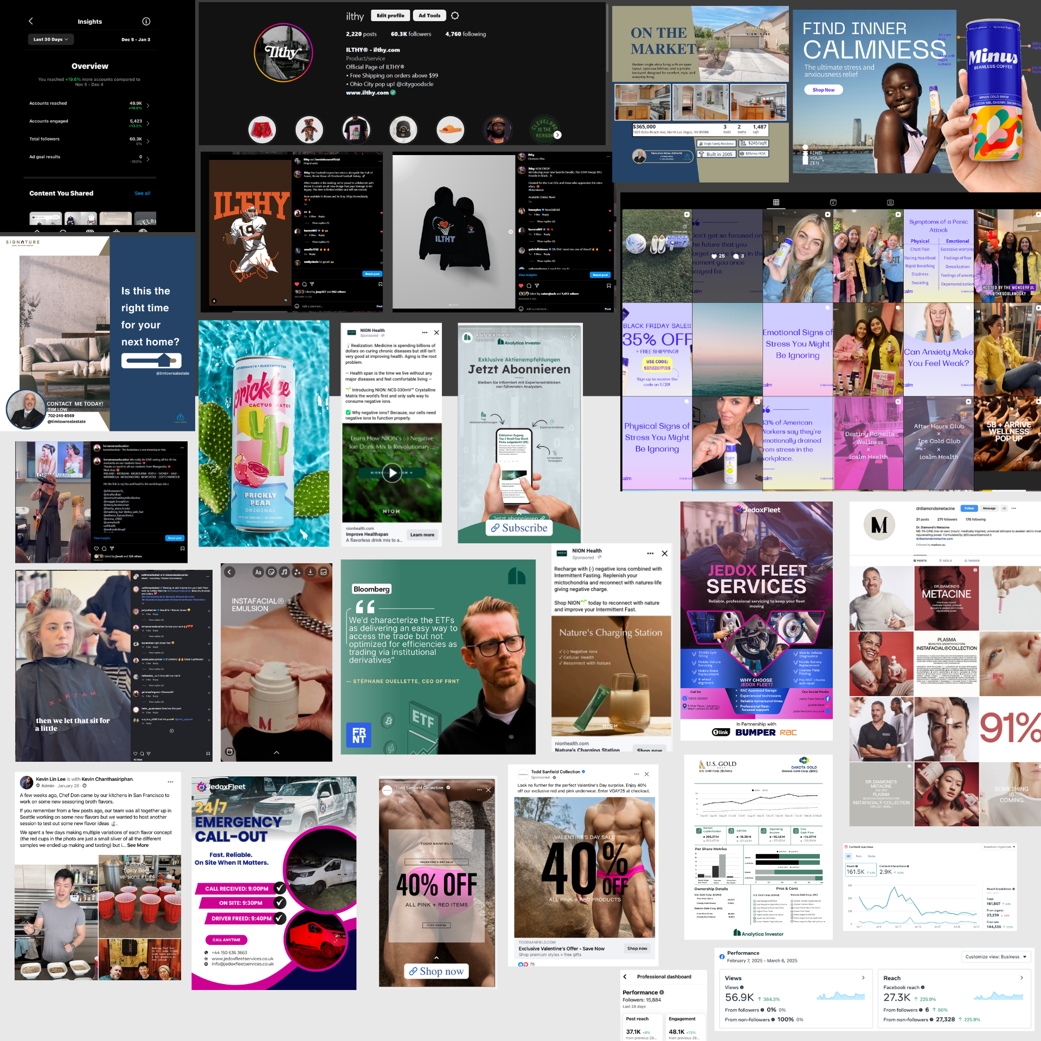Click Edit profile on ilthy profile
Screen dimensions: 1041x1041
pyautogui.click(x=390, y=16)
